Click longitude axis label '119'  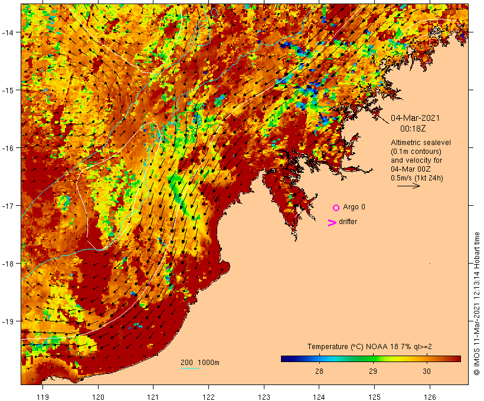click(x=42, y=397)
